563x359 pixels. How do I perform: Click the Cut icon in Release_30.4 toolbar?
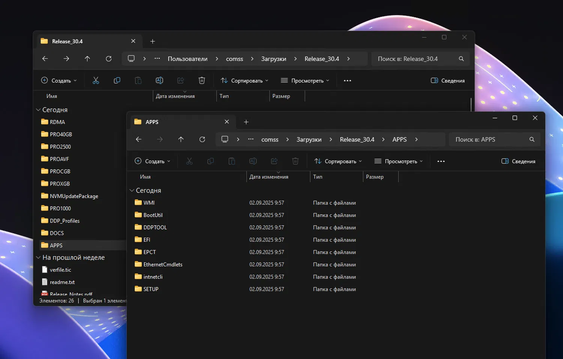pos(96,80)
